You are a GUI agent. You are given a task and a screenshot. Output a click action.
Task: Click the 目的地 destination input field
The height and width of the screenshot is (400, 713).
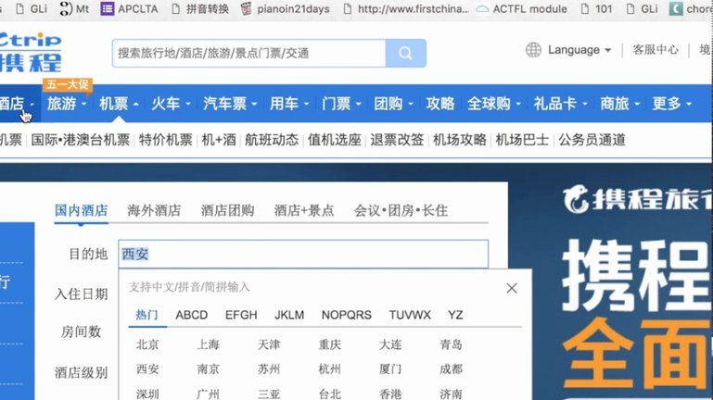tap(303, 255)
